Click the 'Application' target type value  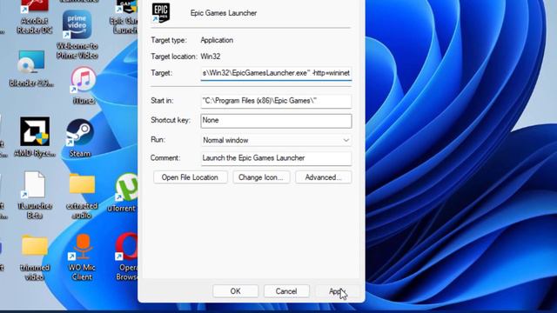(x=217, y=40)
